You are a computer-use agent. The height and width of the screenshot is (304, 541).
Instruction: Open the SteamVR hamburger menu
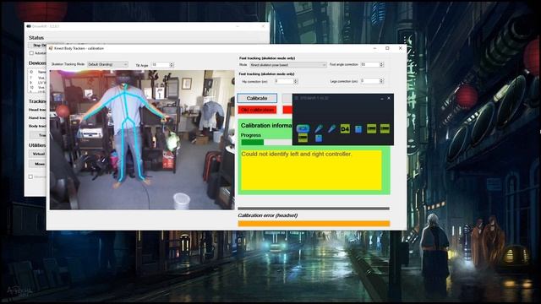[297, 98]
